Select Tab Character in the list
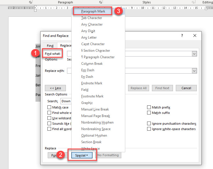The width and height of the screenshot is (213, 169). [91, 18]
